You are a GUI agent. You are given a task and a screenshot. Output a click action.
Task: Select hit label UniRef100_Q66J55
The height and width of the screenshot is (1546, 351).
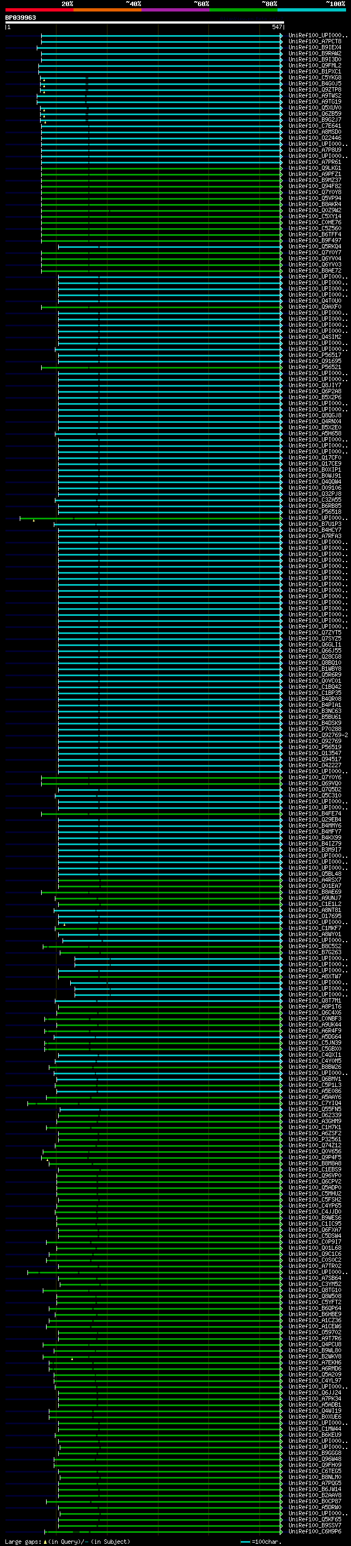[x=315, y=650]
